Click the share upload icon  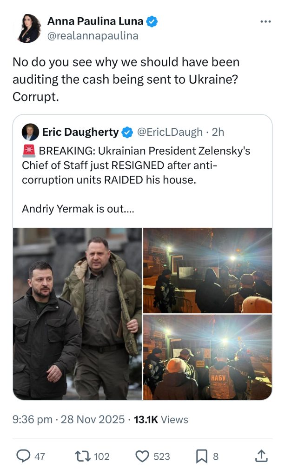(261, 456)
